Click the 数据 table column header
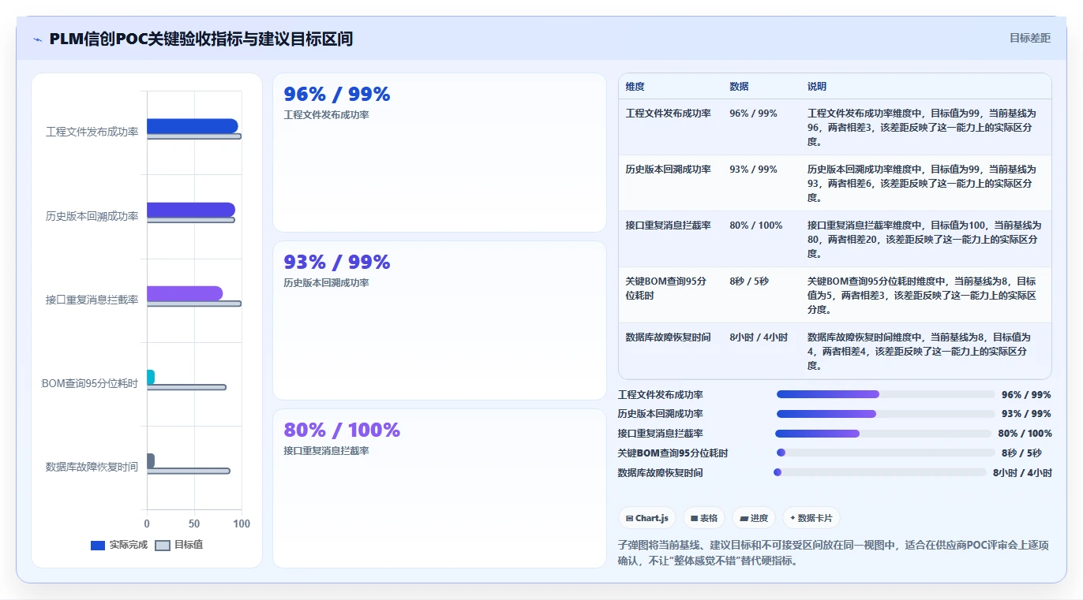 740,87
